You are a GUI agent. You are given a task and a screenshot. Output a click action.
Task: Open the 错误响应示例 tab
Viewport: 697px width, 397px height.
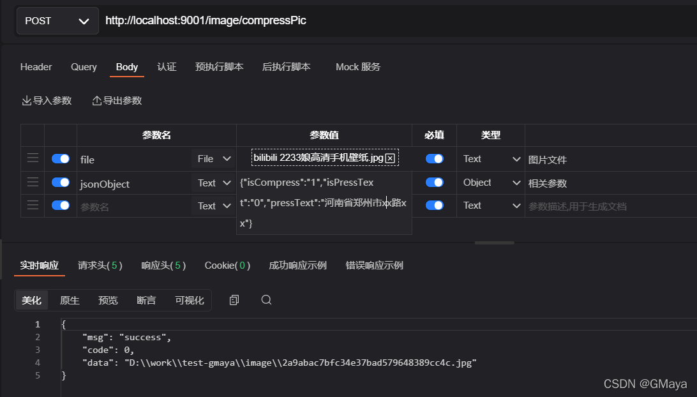click(374, 266)
